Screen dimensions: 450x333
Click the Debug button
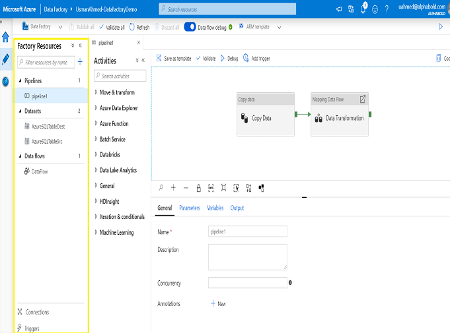click(x=229, y=59)
